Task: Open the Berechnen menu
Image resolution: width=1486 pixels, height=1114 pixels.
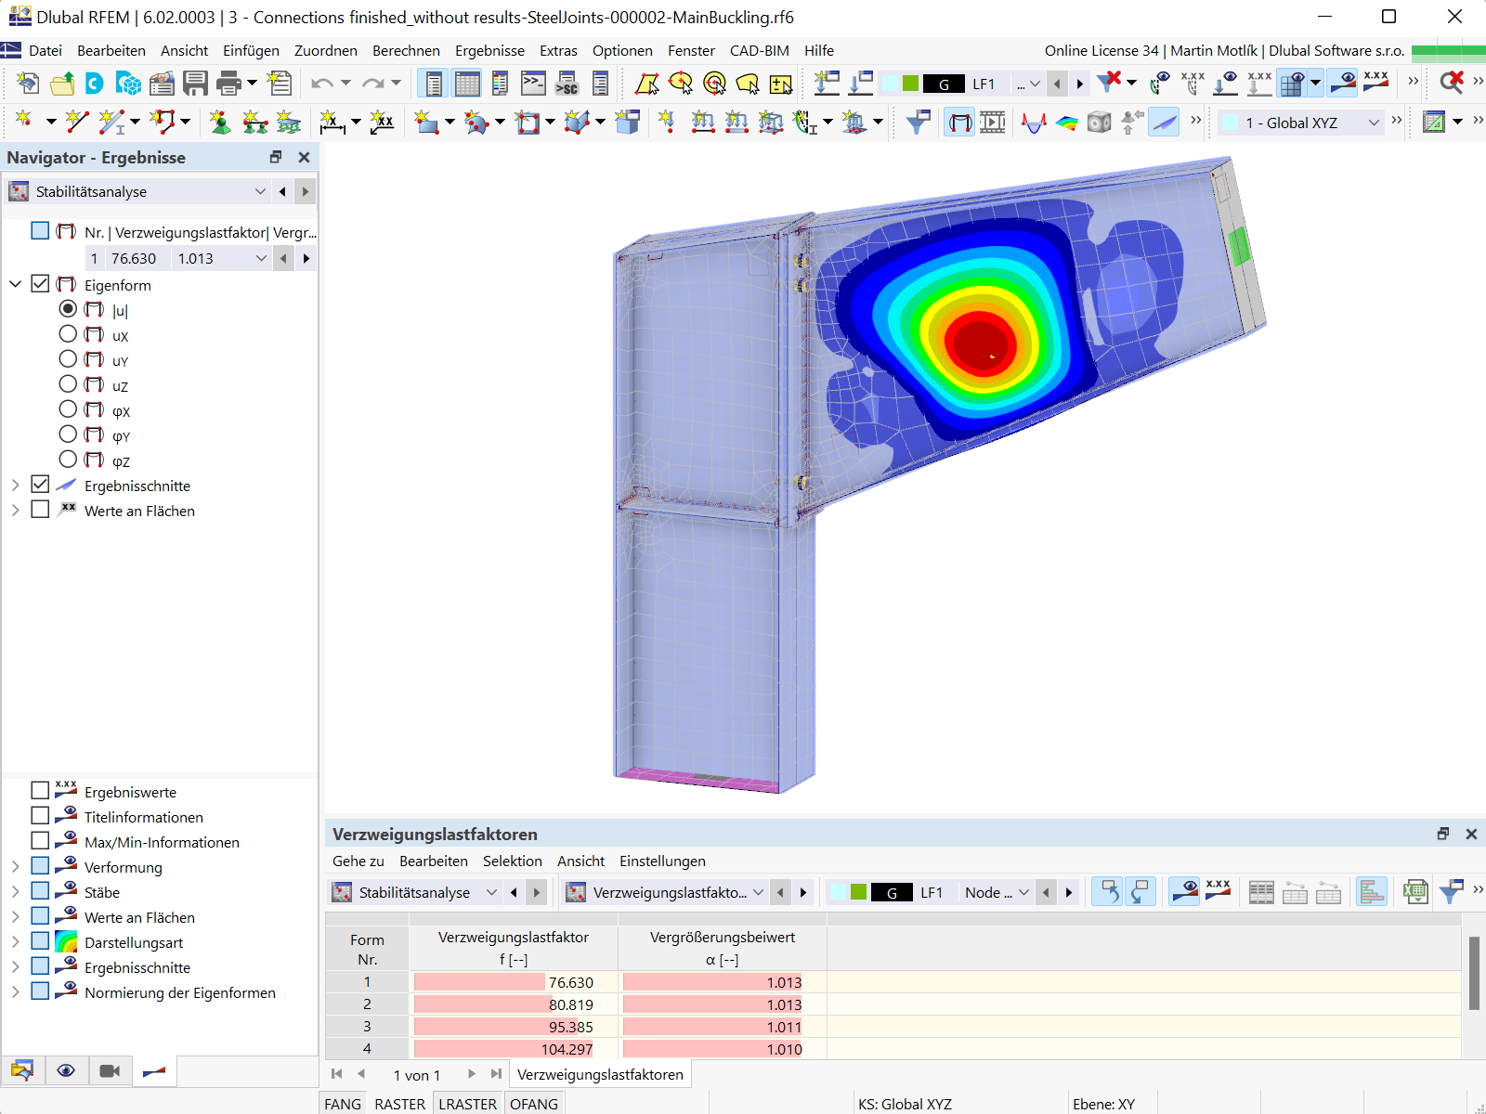Action: (406, 50)
